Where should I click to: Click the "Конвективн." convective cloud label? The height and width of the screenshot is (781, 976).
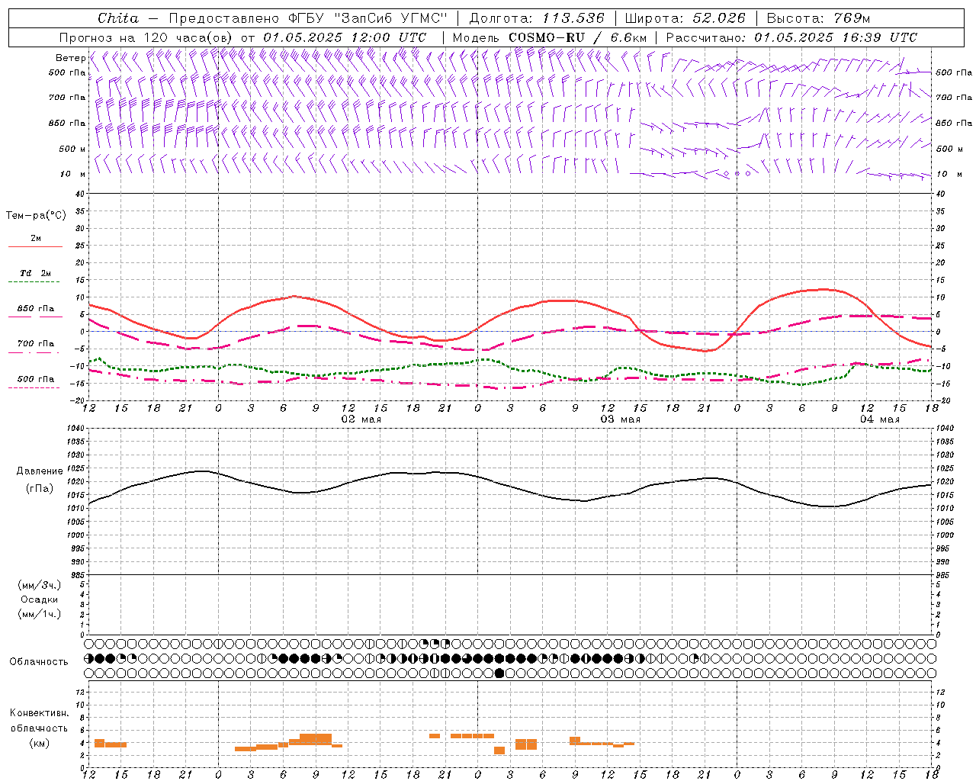pyautogui.click(x=40, y=713)
